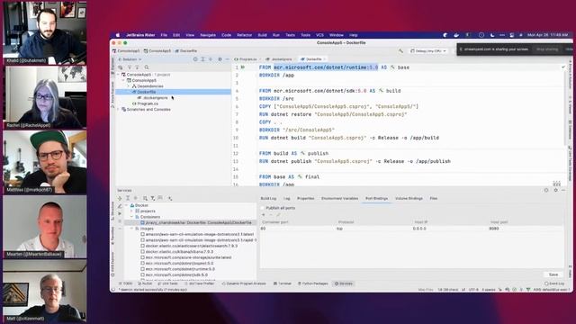
Task: Open the Build menu
Action: pos(262,35)
